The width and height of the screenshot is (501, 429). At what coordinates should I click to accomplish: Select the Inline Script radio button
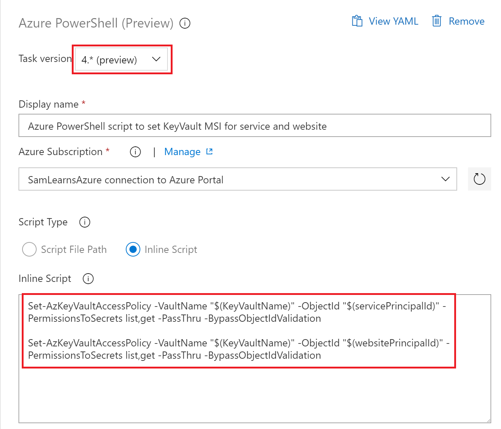click(x=133, y=249)
